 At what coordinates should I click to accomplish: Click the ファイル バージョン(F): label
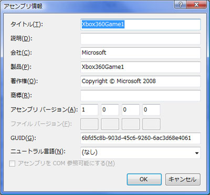[x=41, y=124]
